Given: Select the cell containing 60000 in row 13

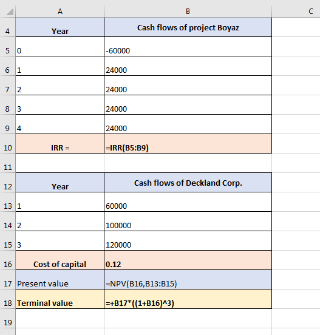Looking at the screenshot, I should click(188, 202).
